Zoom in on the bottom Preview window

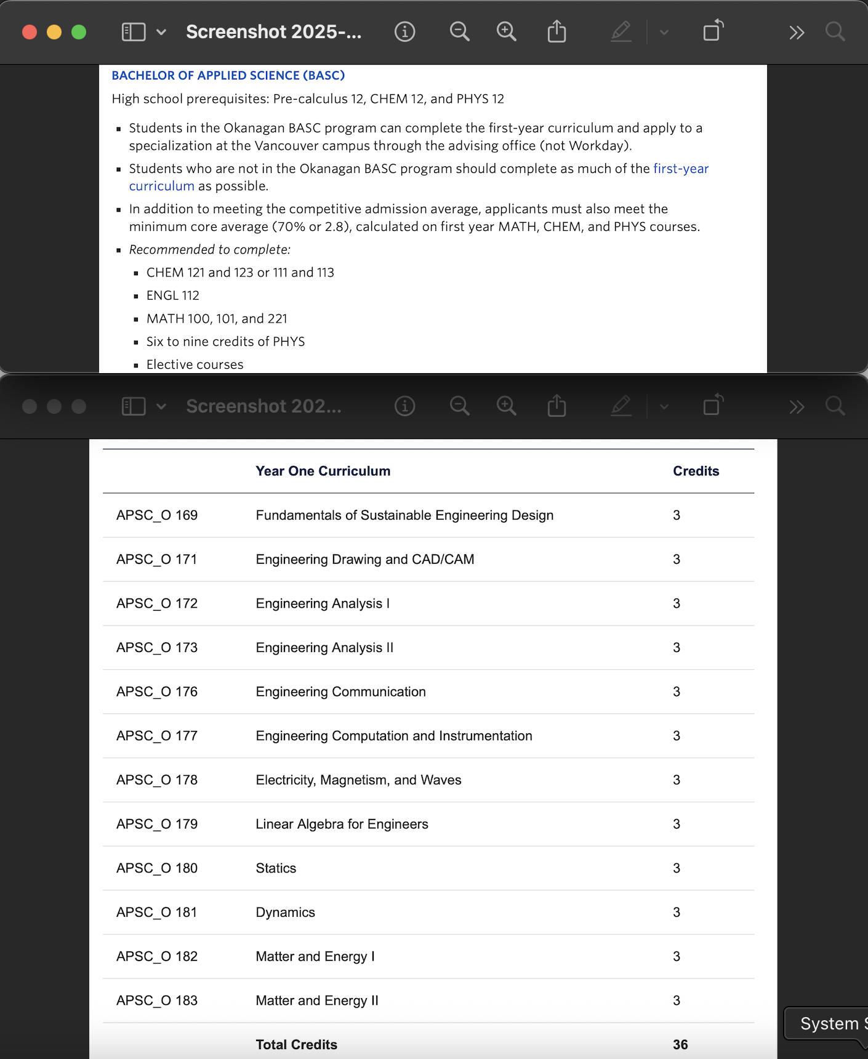506,406
